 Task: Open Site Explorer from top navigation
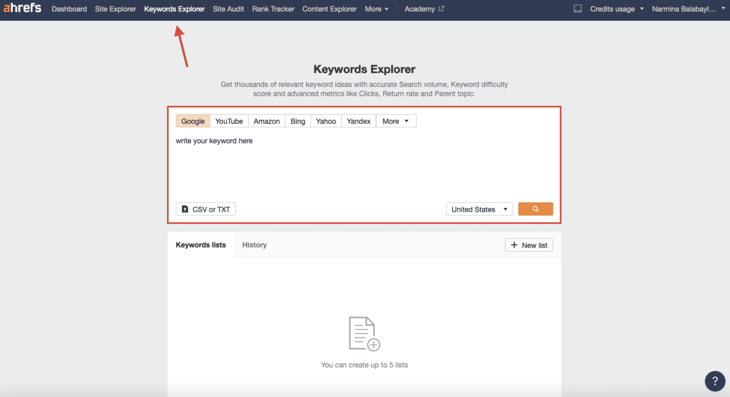(x=115, y=9)
